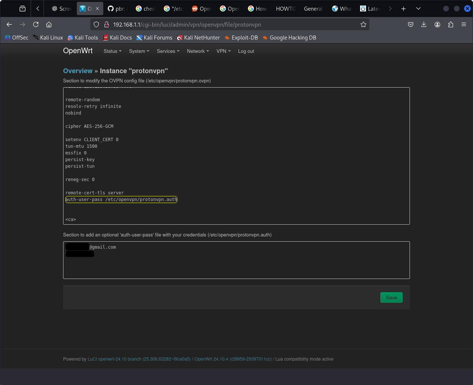Show the list all tabs dropdown

pos(418,8)
